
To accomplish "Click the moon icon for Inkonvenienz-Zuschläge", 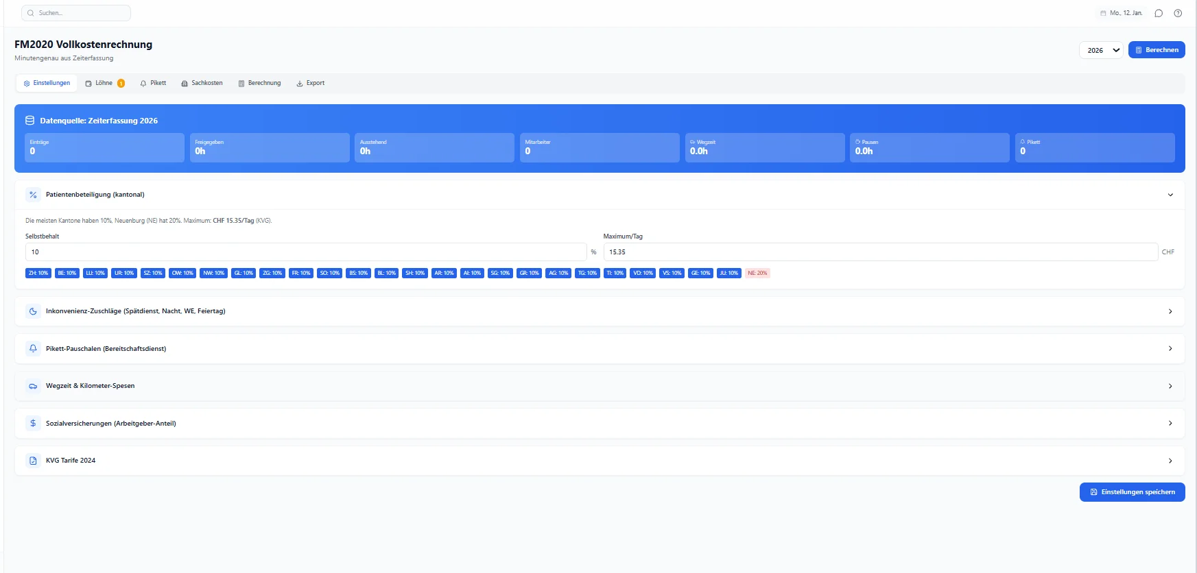I will click(x=33, y=311).
